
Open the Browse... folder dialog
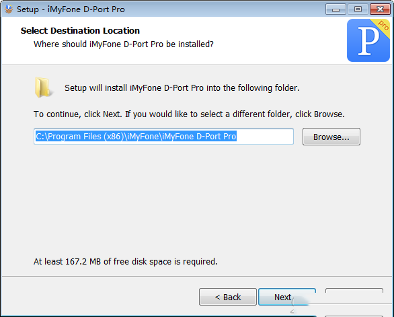[331, 137]
